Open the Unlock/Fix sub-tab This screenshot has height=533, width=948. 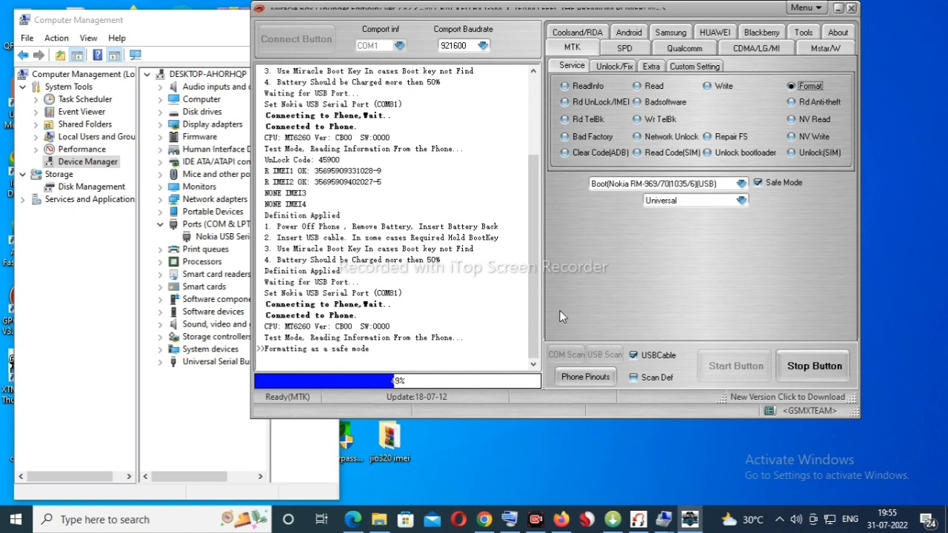[x=614, y=67]
